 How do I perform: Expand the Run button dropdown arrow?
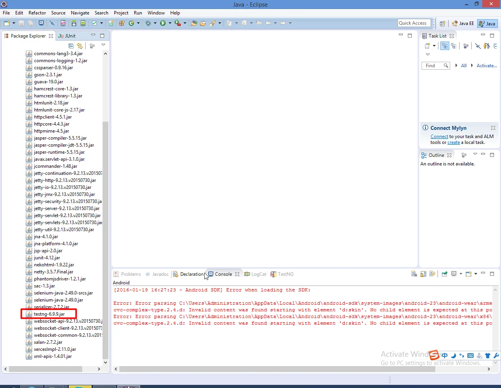[x=170, y=23]
